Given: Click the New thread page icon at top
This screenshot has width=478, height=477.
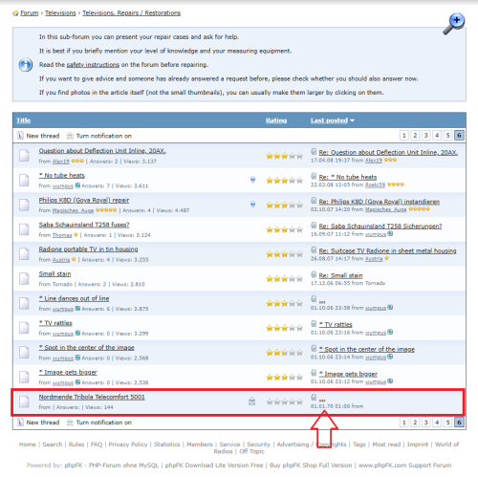Looking at the screenshot, I should click(20, 136).
